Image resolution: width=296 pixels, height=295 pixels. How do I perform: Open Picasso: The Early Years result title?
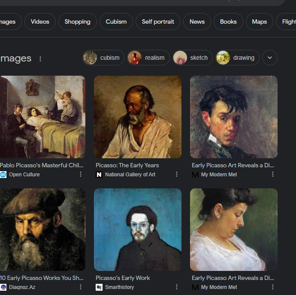point(127,165)
